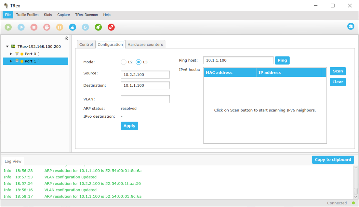This screenshot has height=207, width=359.
Task: Click the empty VLAN input field
Action: (145, 99)
